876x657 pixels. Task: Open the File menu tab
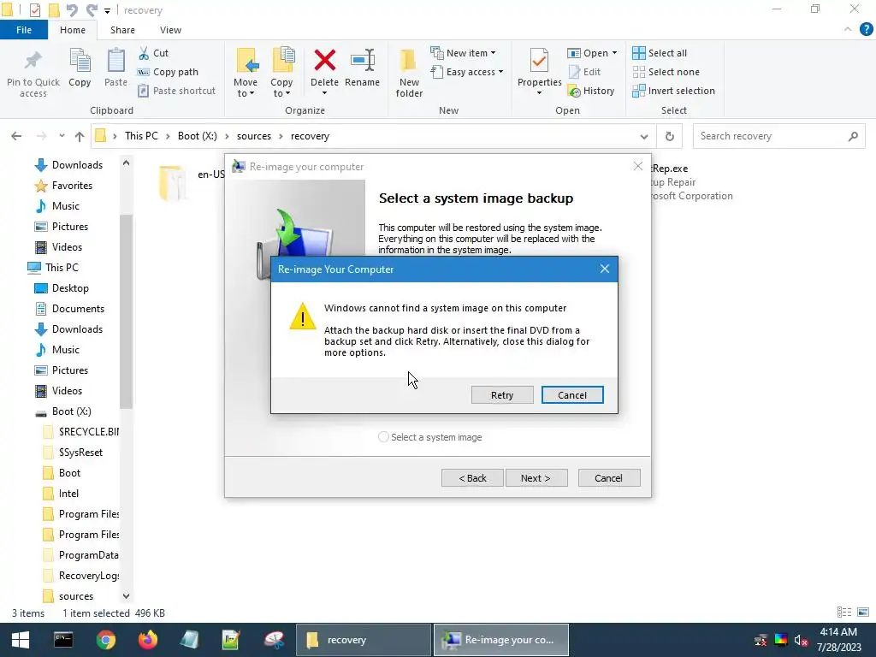point(24,30)
